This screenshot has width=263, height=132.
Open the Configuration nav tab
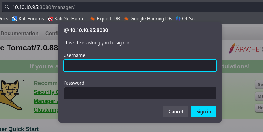coord(52,33)
